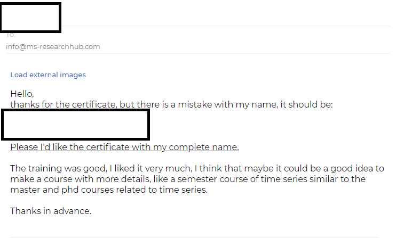The width and height of the screenshot is (396, 238).
Task: Select the info@ms-researchhub.com recipient address
Action: tap(53, 47)
